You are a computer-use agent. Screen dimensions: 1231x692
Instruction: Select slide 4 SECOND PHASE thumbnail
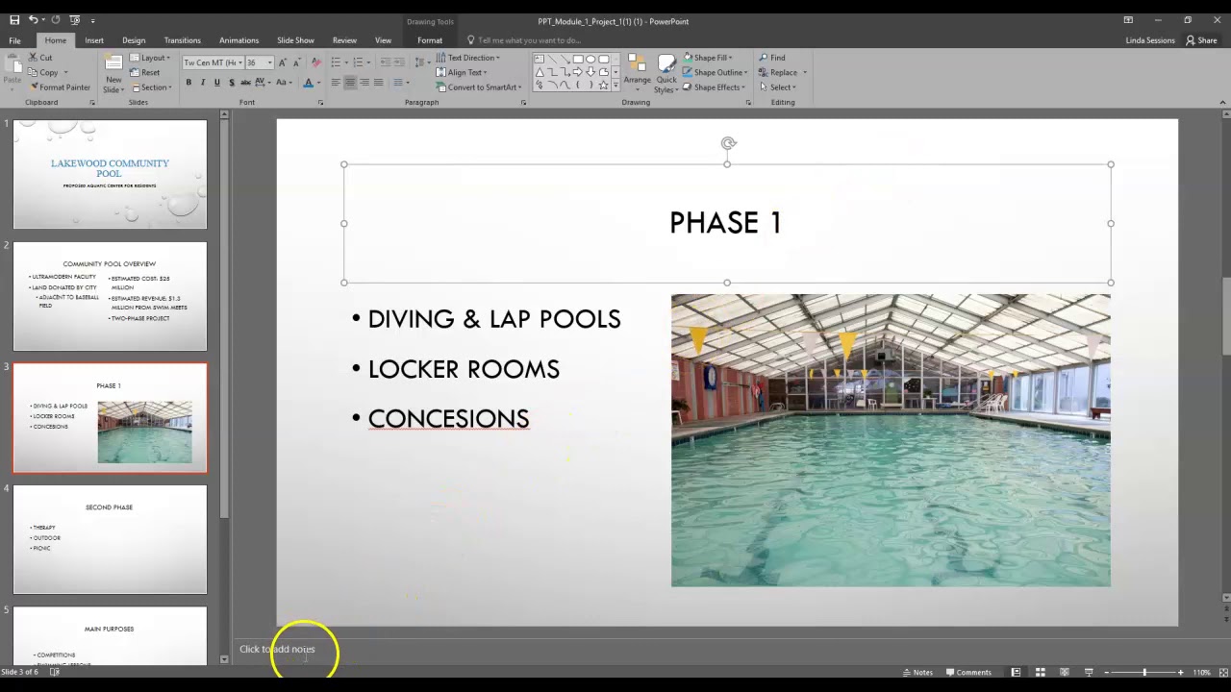click(110, 539)
